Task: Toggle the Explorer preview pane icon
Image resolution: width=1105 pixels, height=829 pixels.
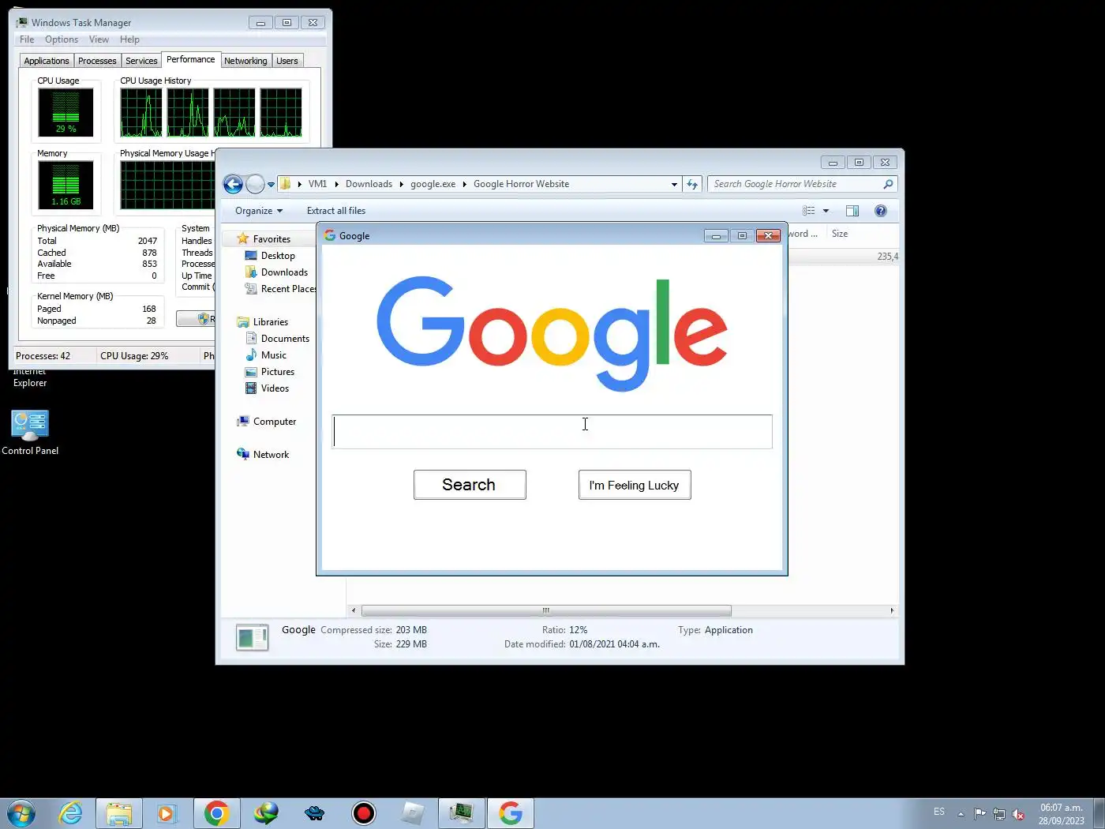Action: pos(852,211)
